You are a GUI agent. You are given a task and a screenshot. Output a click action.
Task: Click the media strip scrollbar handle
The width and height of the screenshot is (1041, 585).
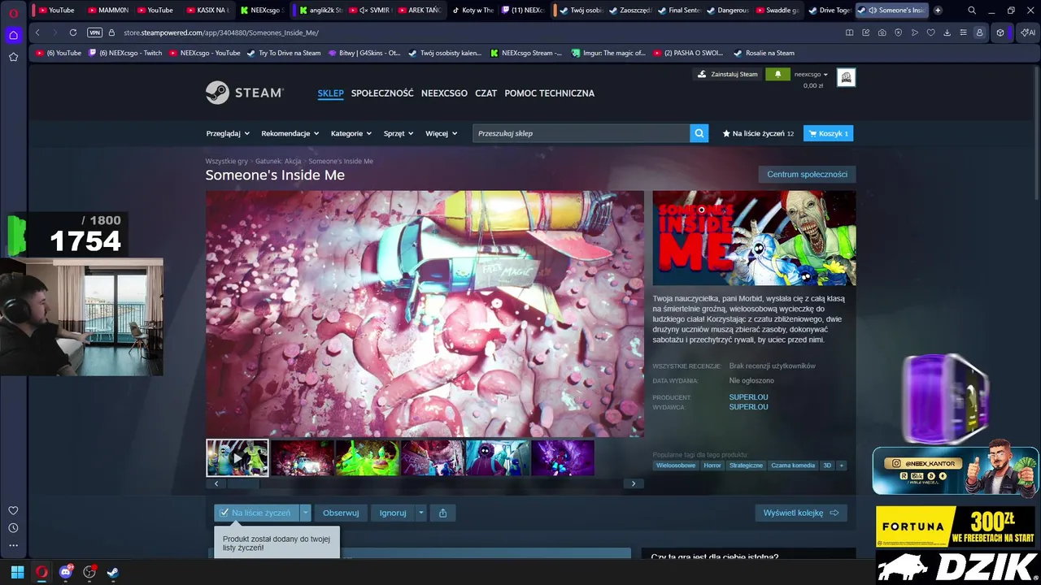click(x=242, y=483)
